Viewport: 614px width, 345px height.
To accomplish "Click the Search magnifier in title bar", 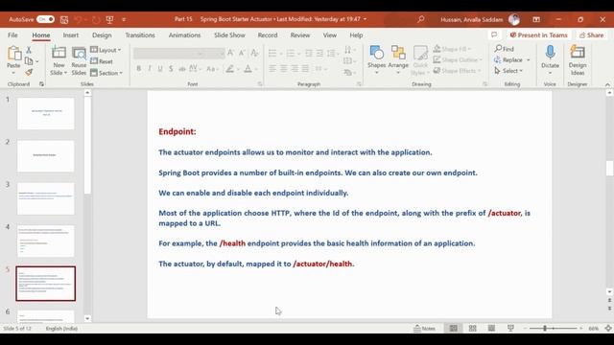I will (420, 19).
